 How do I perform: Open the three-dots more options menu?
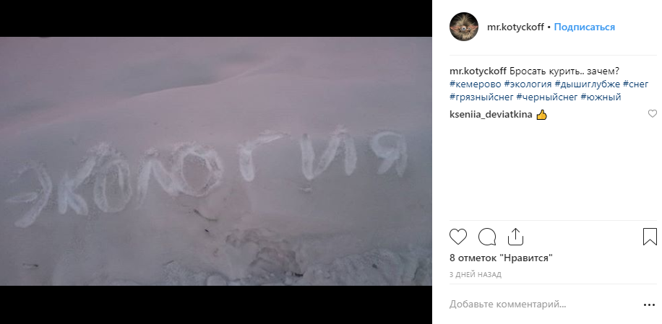[x=649, y=305]
